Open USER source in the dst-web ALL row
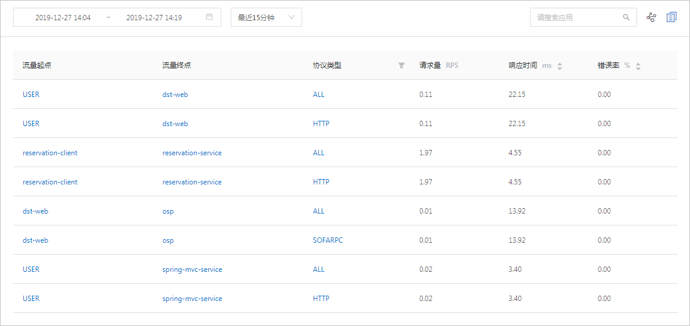This screenshot has width=690, height=326. click(31, 94)
